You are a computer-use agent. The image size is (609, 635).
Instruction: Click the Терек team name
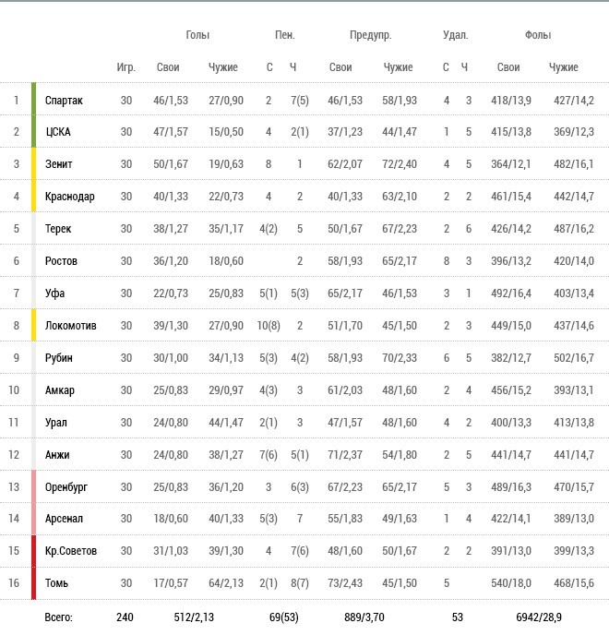click(58, 229)
